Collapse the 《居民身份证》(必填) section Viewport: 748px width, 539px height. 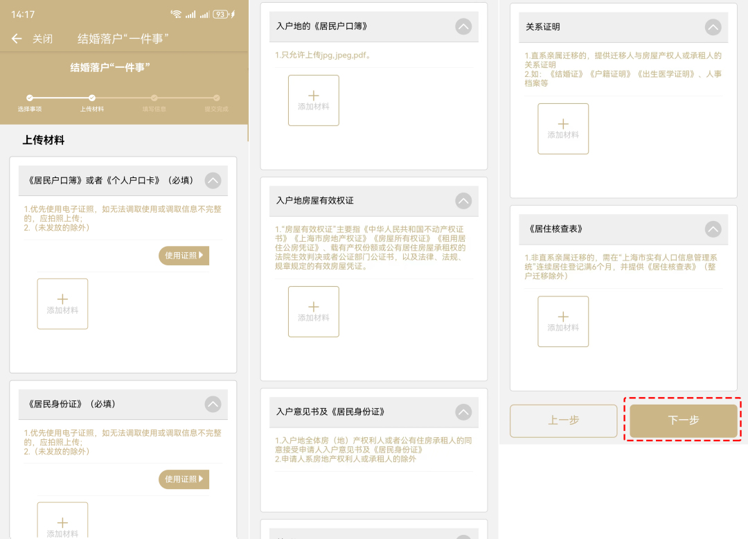click(213, 404)
